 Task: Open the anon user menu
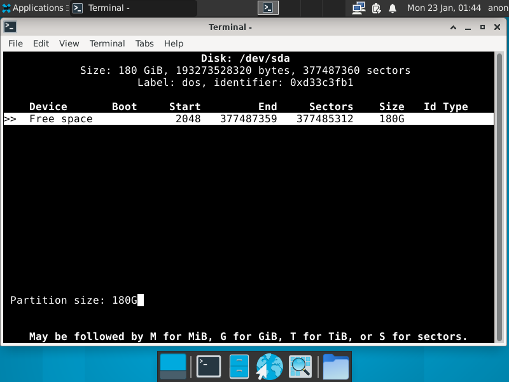(x=498, y=8)
